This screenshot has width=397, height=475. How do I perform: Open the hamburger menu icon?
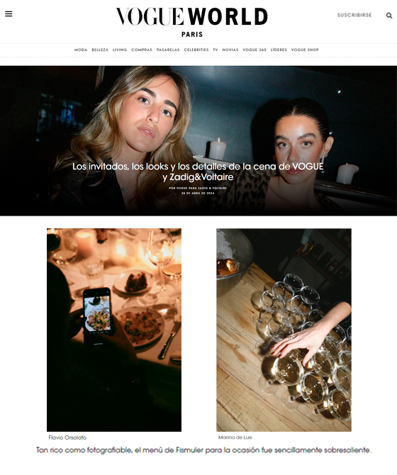click(9, 14)
